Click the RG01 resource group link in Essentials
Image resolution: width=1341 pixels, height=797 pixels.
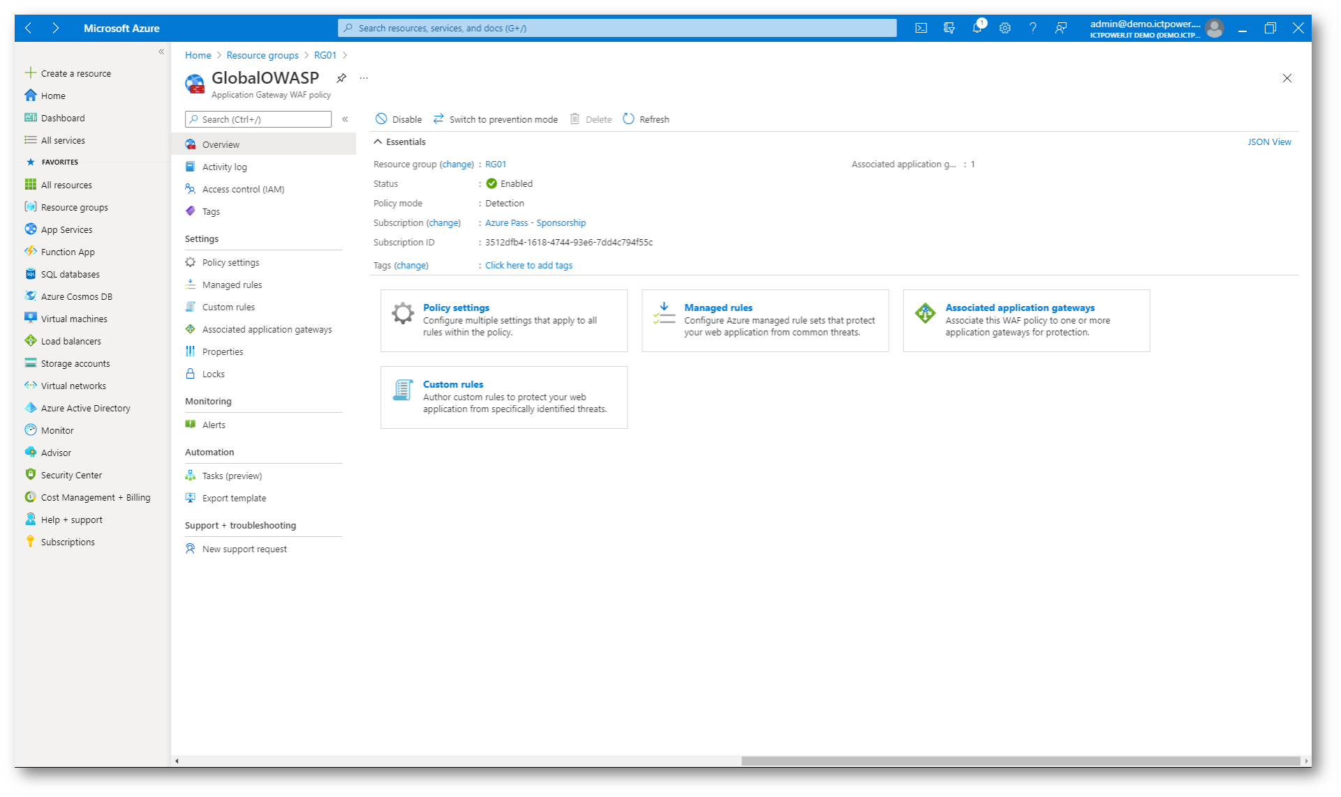point(496,164)
